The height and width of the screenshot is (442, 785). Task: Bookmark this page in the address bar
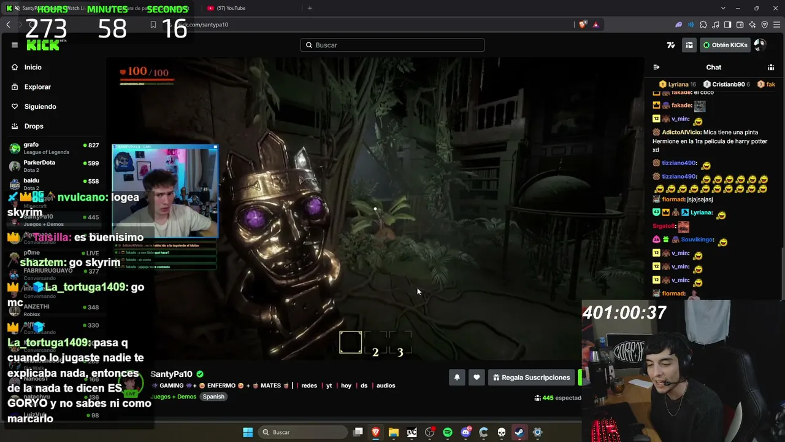tap(153, 25)
